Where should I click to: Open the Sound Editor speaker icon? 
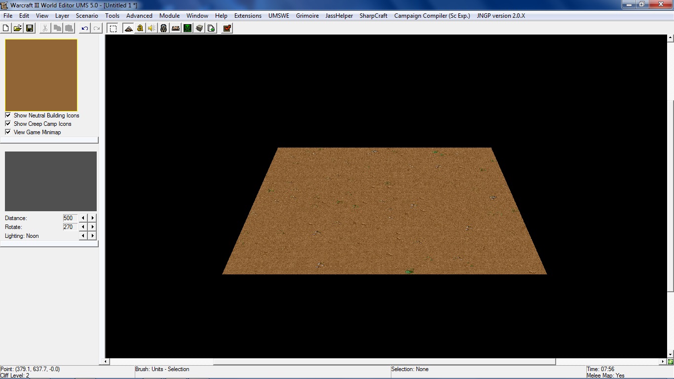[x=152, y=28]
